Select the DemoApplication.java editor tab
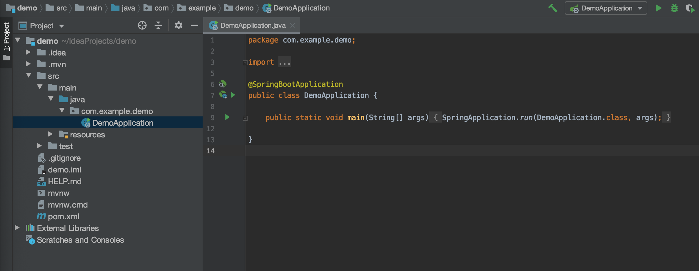This screenshot has width=699, height=271. pyautogui.click(x=253, y=25)
